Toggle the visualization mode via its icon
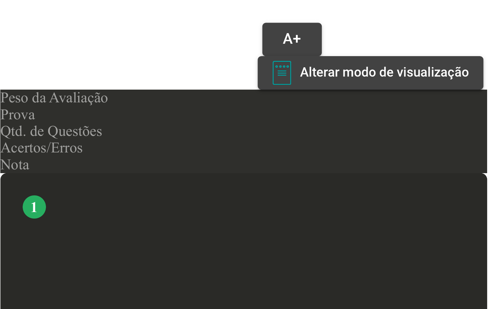The width and height of the screenshot is (490, 309). point(282,73)
